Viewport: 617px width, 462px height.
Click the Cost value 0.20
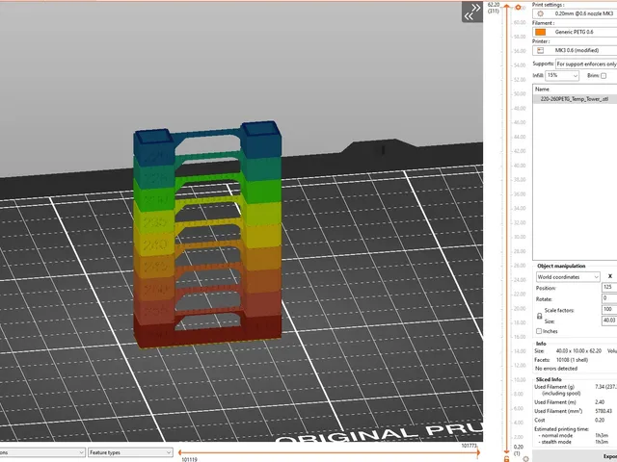click(600, 420)
